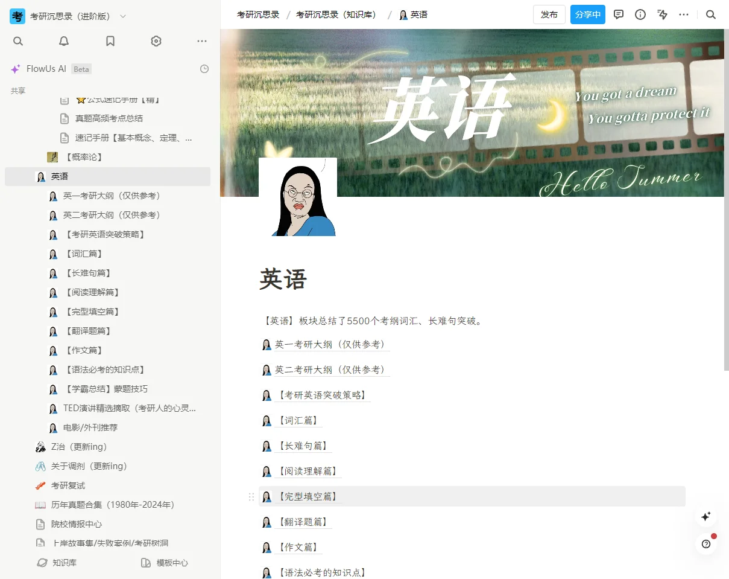
Task: Open sidebar 【阅读理解篇】
Action: coord(92,292)
